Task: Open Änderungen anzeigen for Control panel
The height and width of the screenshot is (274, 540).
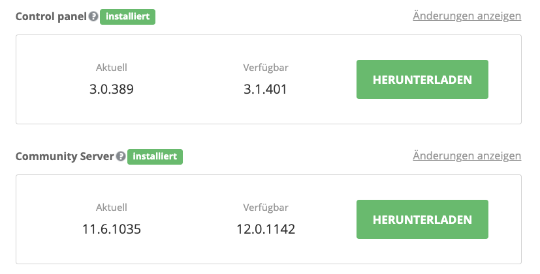Action: [x=467, y=16]
